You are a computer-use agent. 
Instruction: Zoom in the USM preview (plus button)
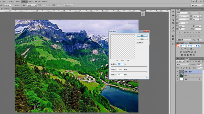click(x=128, y=60)
